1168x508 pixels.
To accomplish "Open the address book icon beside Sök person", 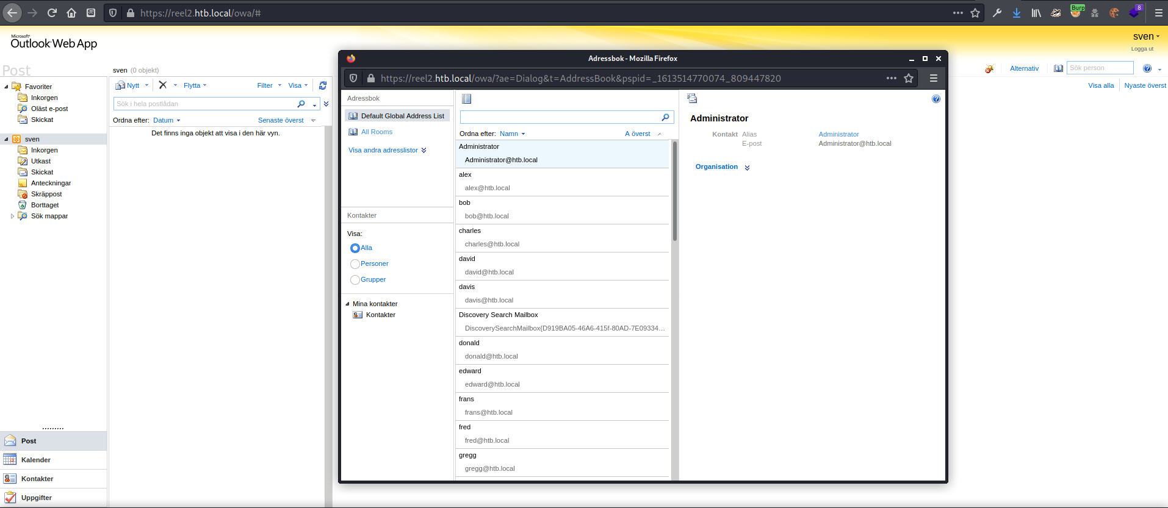I will pos(1058,68).
